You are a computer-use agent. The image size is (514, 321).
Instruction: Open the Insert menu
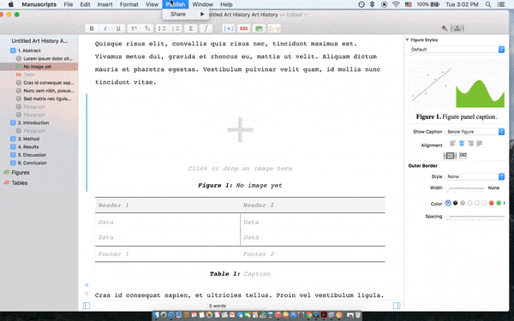[105, 4]
